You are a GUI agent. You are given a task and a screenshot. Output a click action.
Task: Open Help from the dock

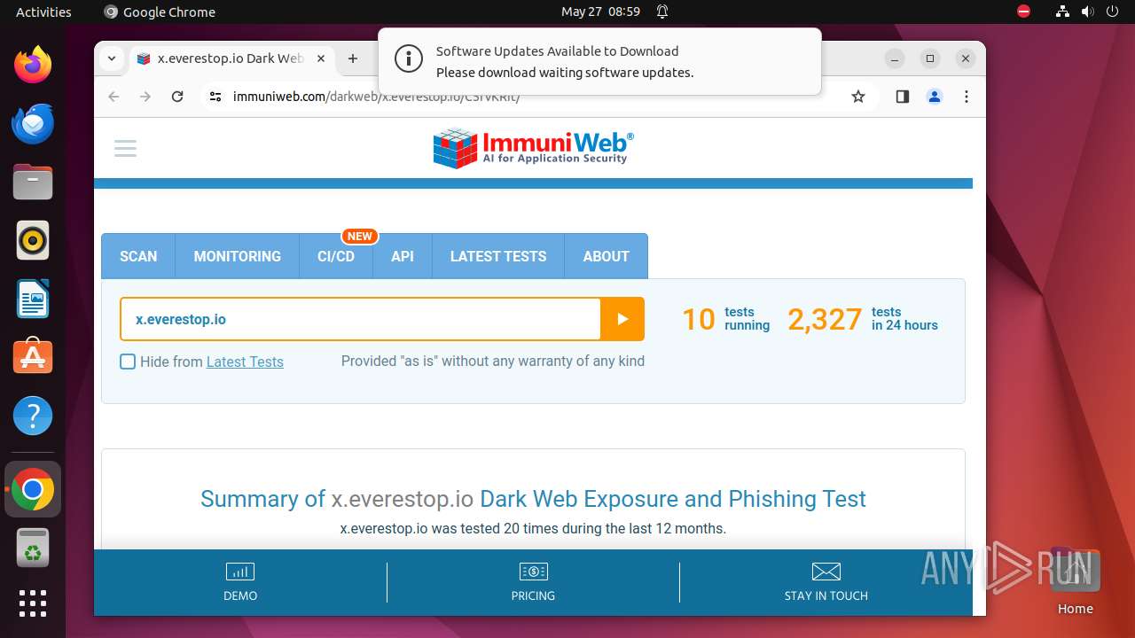33,416
